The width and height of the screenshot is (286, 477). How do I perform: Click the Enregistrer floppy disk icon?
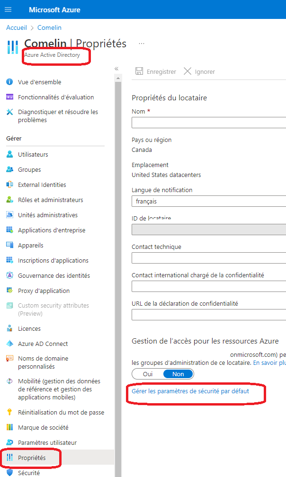pyautogui.click(x=139, y=71)
